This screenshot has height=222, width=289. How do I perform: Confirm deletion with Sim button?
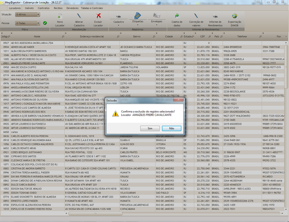tap(150, 128)
